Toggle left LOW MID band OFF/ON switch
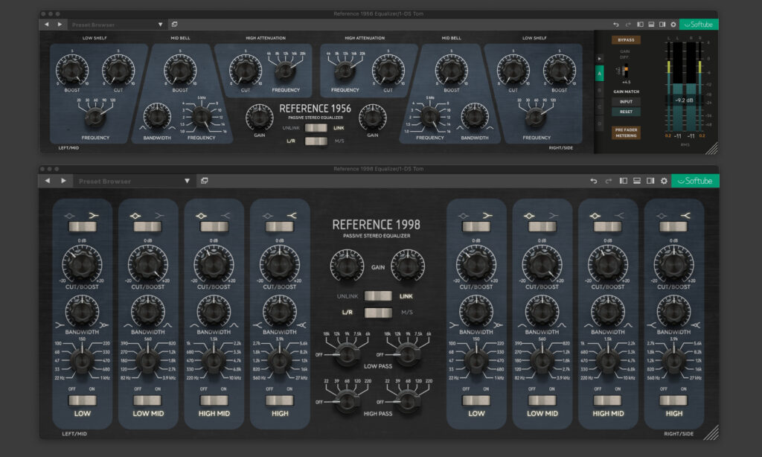Screen dimensions: 762x457 pyautogui.click(x=148, y=400)
